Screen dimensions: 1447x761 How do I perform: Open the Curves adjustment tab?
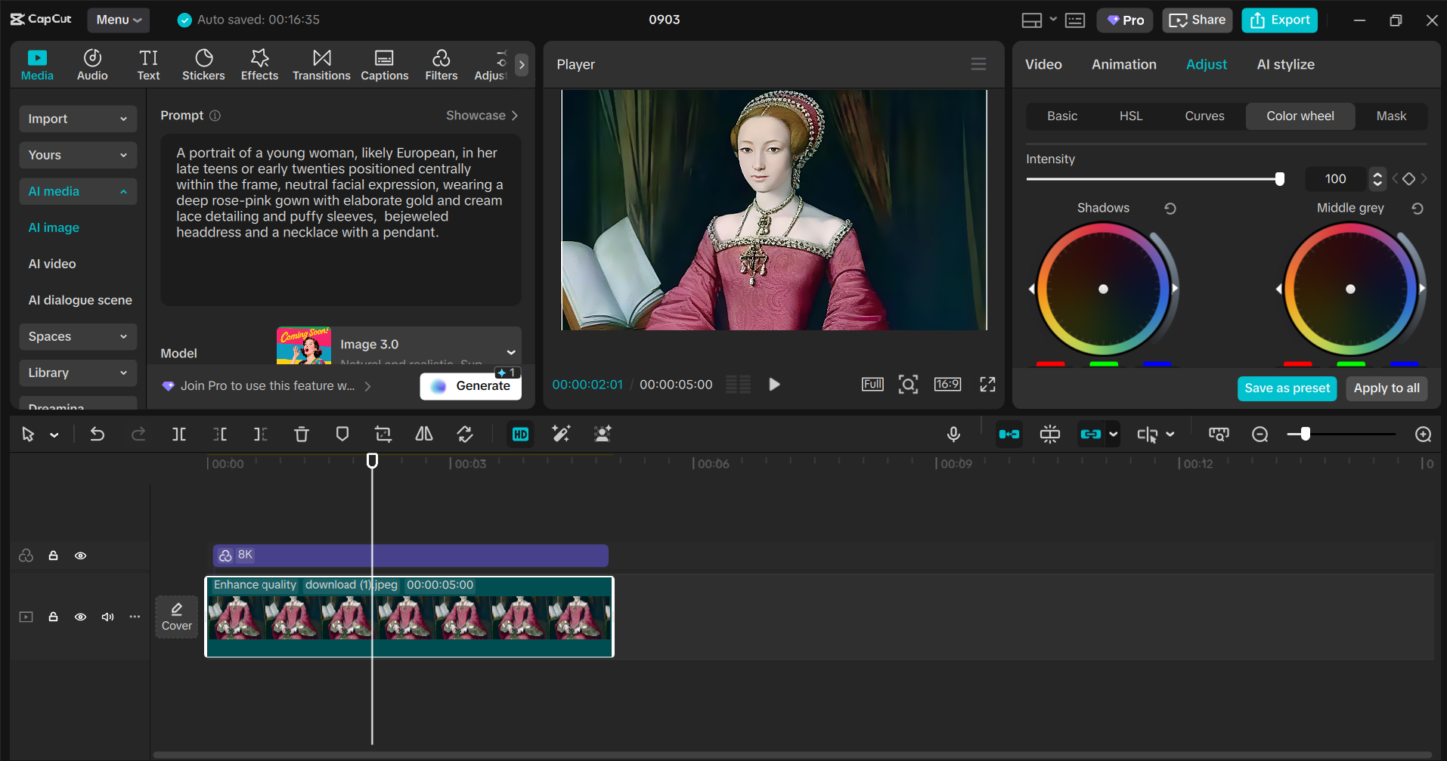pos(1204,116)
